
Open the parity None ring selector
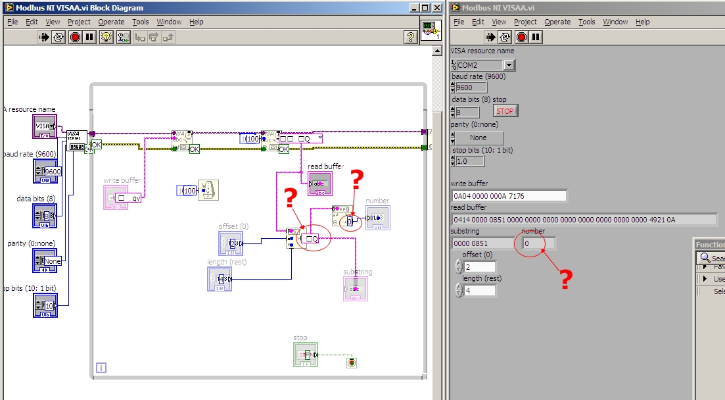coord(478,137)
